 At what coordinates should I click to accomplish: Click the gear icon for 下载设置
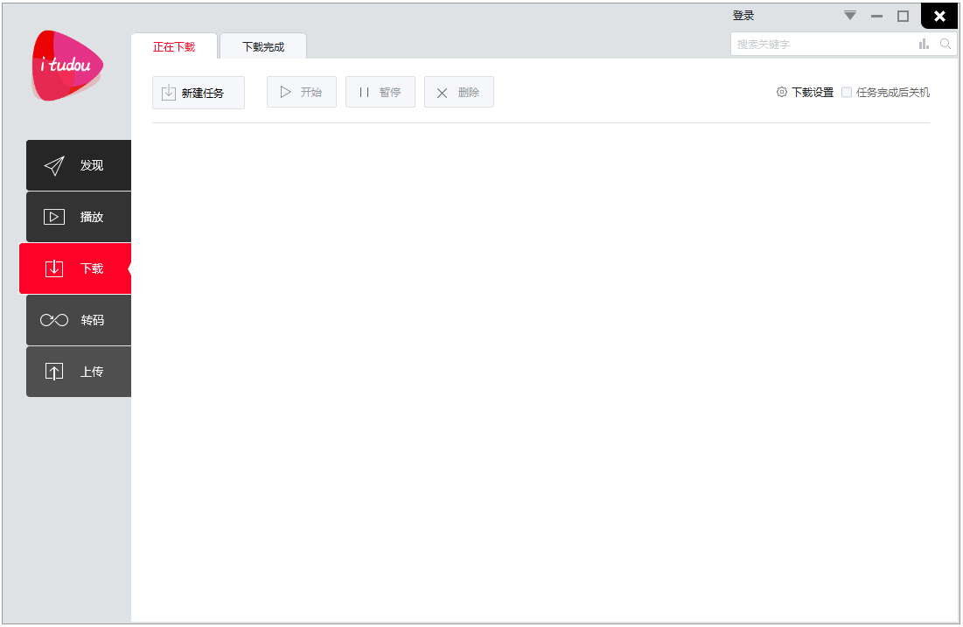(782, 92)
